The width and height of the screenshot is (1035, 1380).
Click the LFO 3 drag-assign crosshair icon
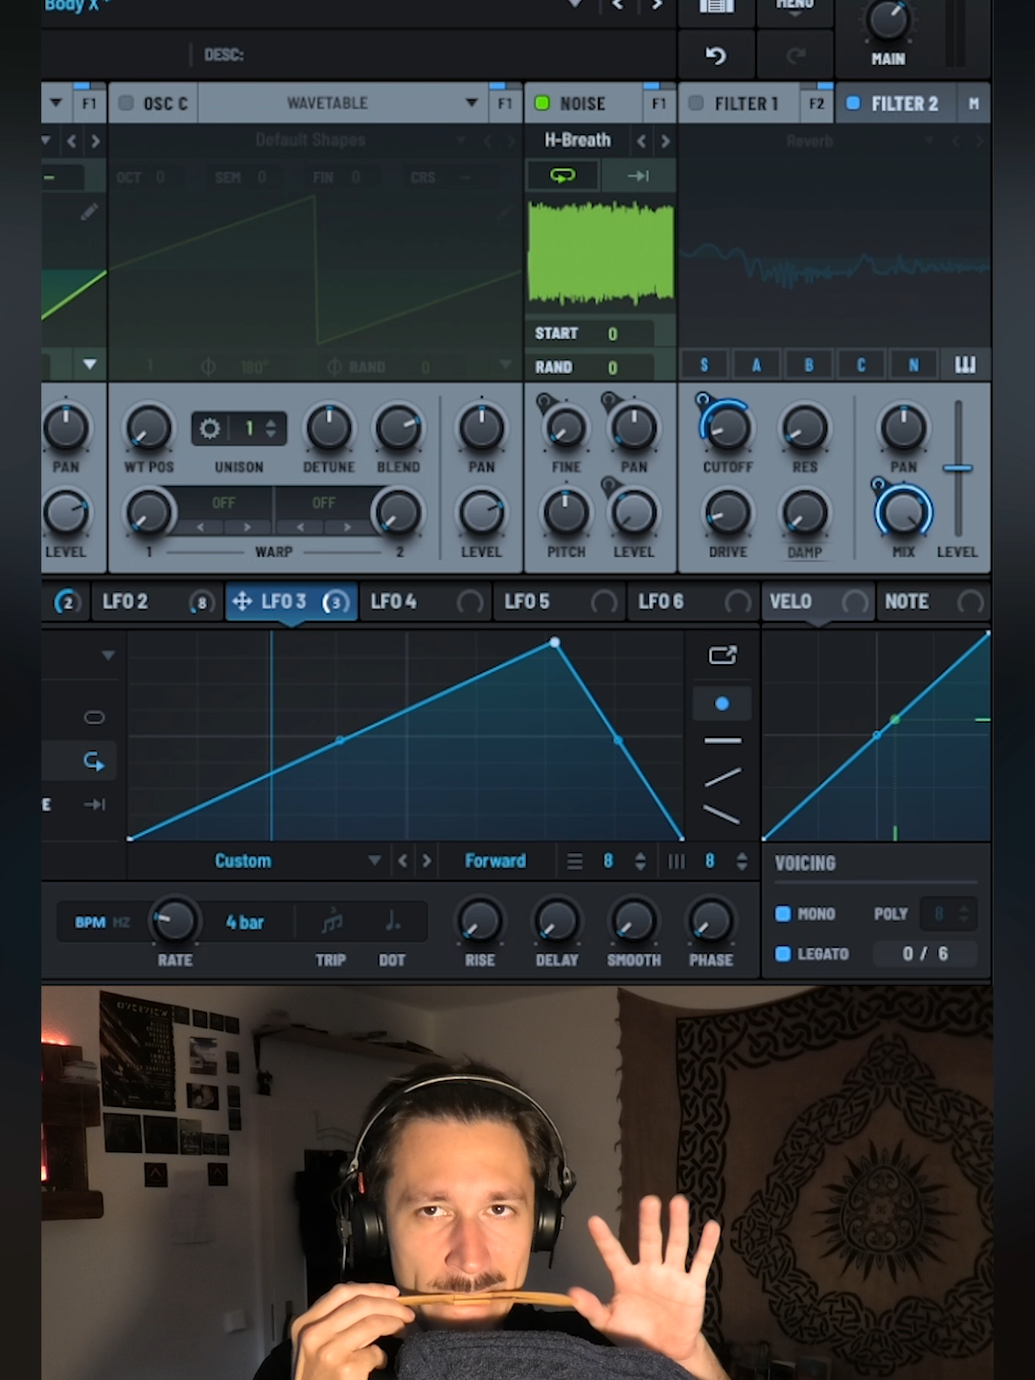click(241, 601)
